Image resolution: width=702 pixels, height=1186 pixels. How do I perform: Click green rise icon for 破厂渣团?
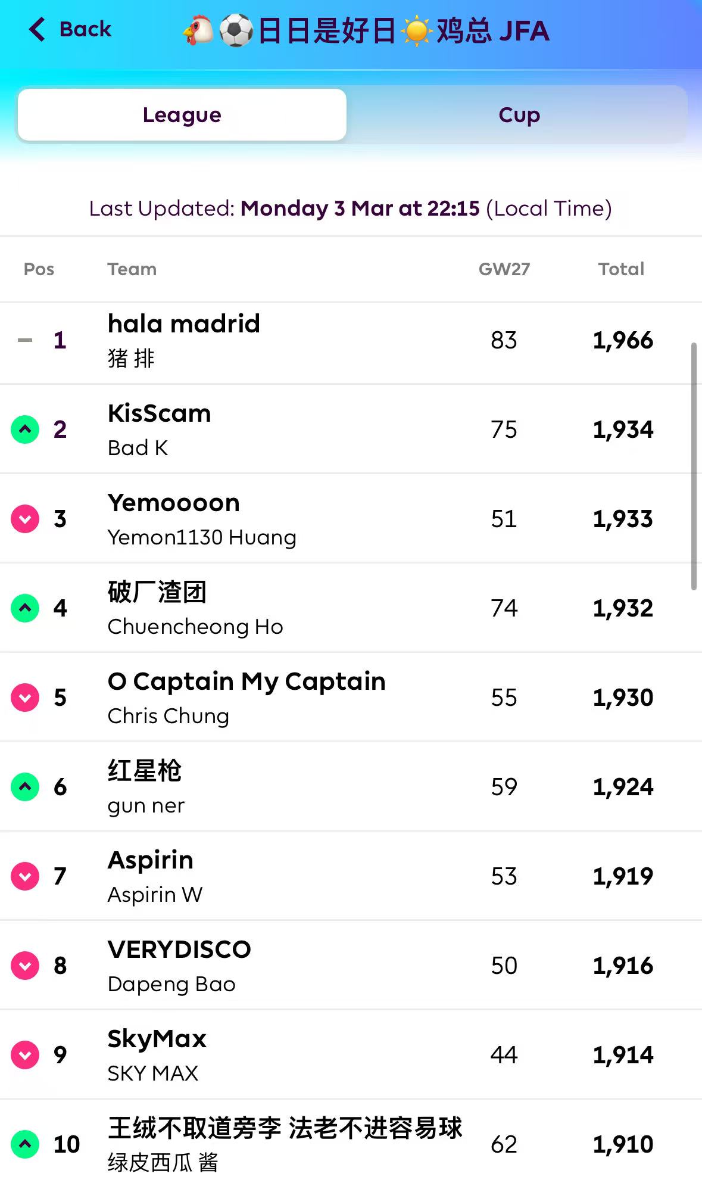click(25, 608)
